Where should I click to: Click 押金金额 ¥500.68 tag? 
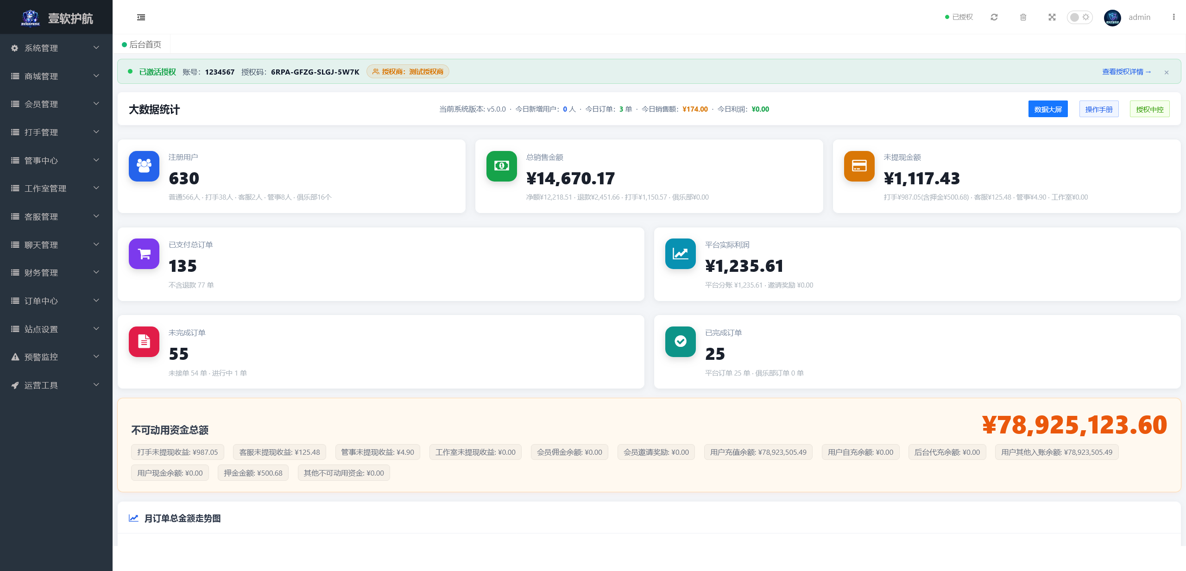click(253, 473)
